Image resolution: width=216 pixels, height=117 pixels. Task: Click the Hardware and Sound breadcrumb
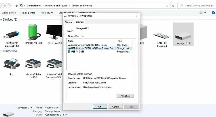56,6
